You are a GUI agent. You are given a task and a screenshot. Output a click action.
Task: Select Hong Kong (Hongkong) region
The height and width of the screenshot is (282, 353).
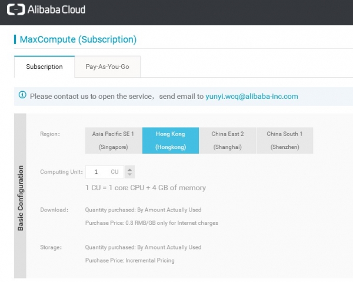[171, 140]
